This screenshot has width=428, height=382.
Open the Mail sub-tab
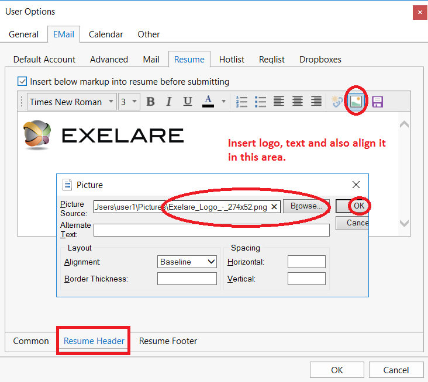(151, 60)
